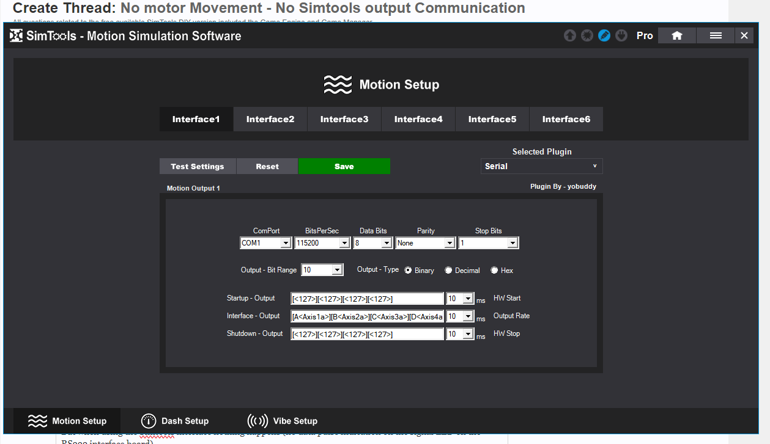
Task: Select the Hex output type
Action: coord(494,270)
